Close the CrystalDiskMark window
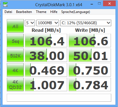118x107 pixels. pyautogui.click(x=110, y=4)
